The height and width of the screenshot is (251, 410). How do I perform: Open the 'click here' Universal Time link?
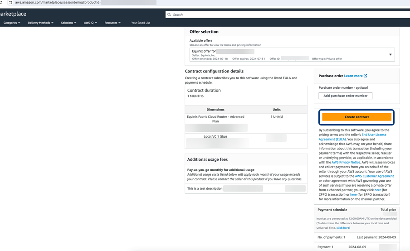tap(343, 228)
